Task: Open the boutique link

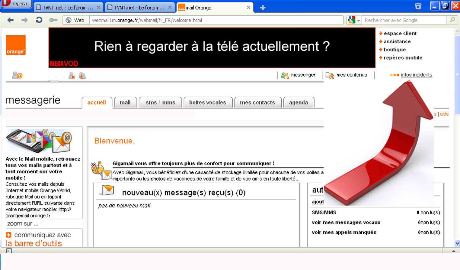Action: coord(395,50)
